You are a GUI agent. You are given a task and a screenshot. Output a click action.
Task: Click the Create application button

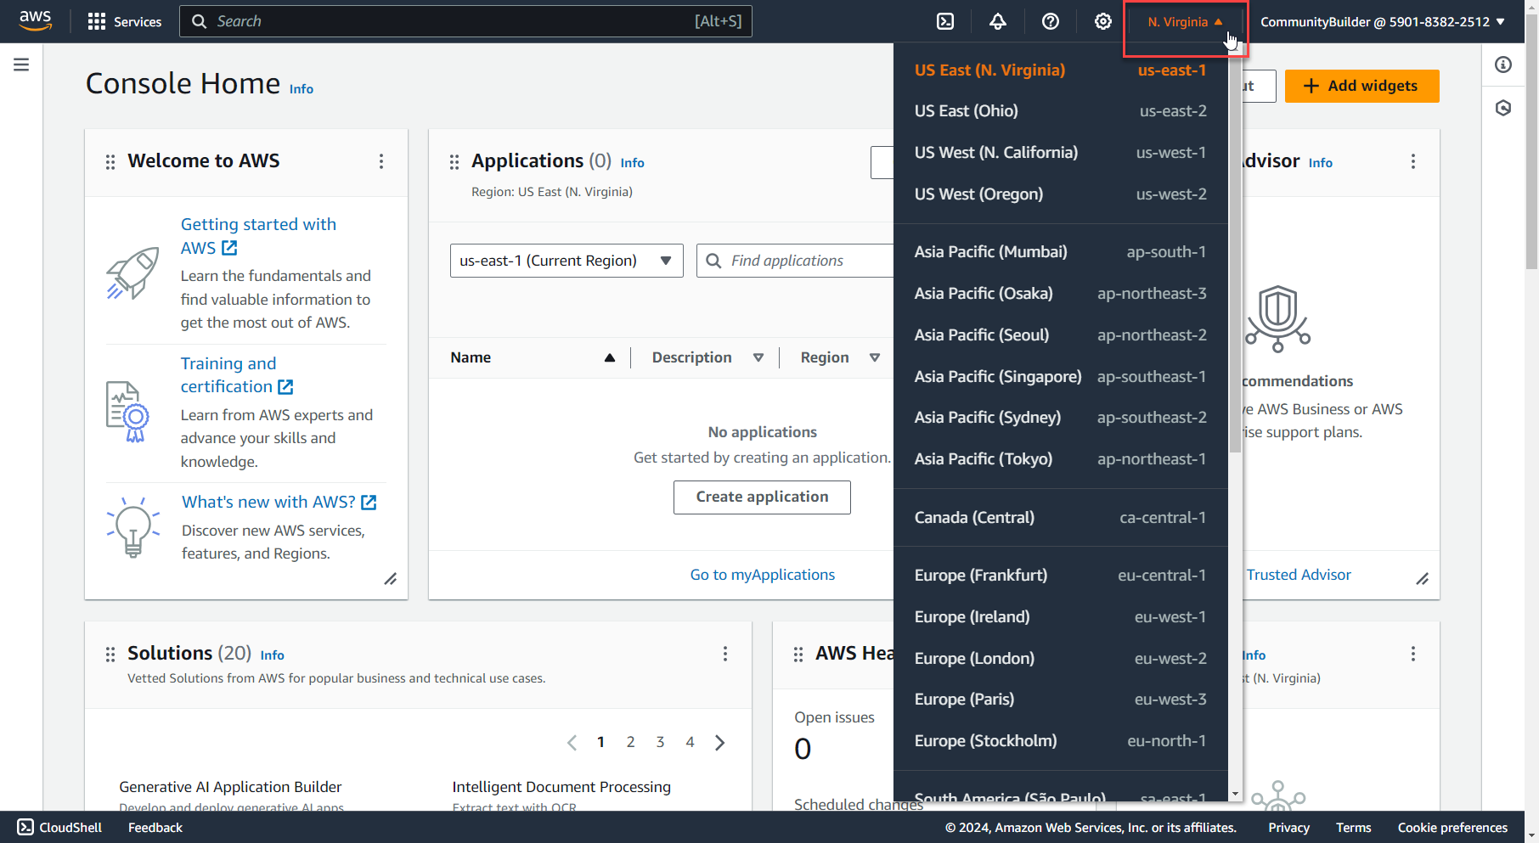[762, 497]
